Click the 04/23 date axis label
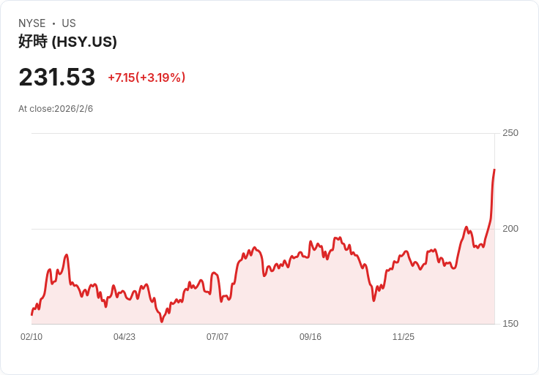The image size is (539, 375). click(124, 337)
